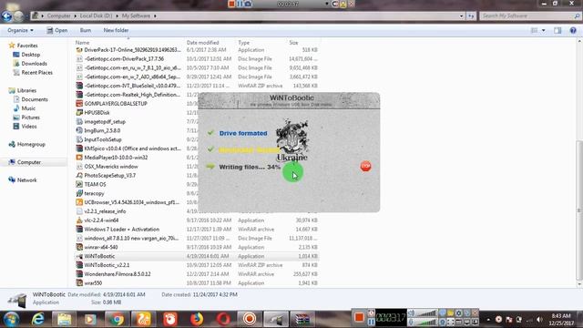Select Desktop in navigation pane

[30, 55]
